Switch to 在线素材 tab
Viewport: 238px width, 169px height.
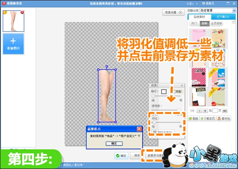[x=199, y=17]
